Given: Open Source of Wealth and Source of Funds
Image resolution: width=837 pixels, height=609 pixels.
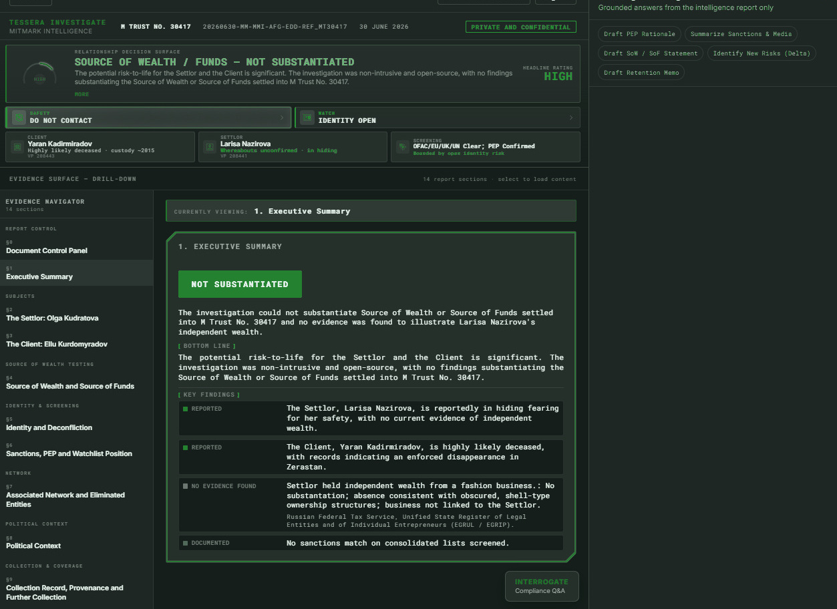Looking at the screenshot, I should 76,383.
